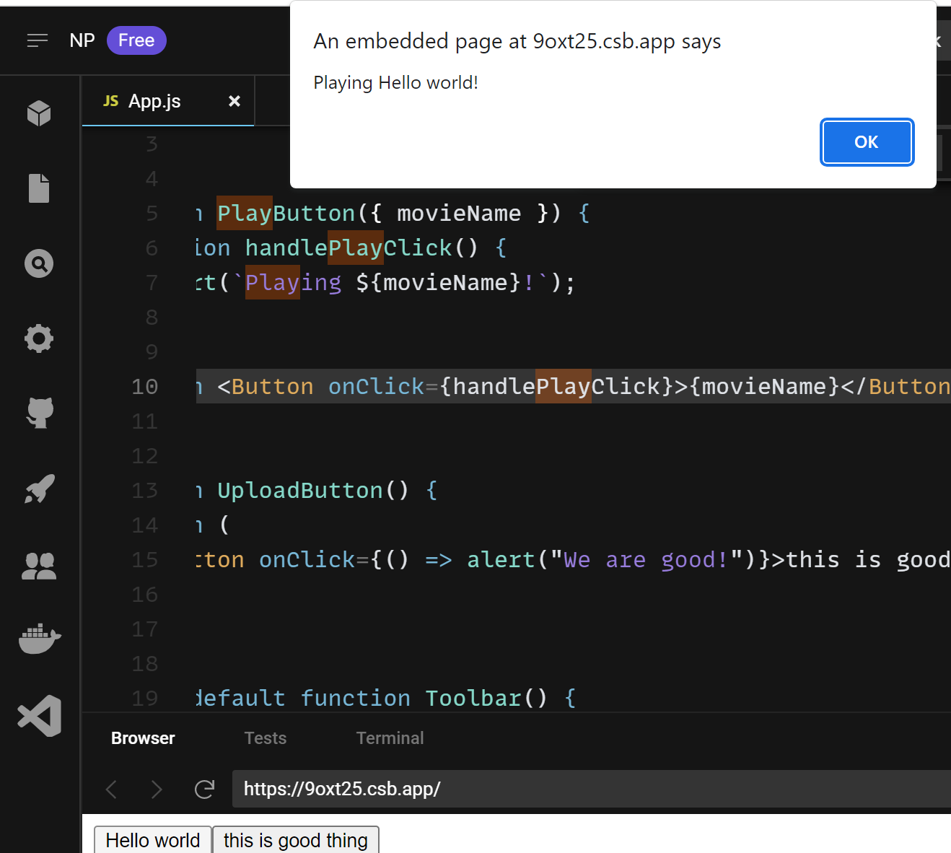Click 'movieName' parameter on line 5
This screenshot has width=951, height=853.
click(459, 214)
